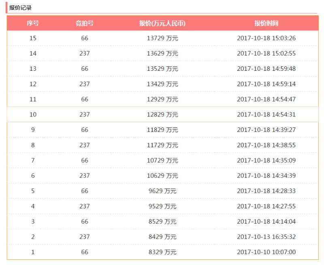Click the starting bid 8329 万元
Image resolution: width=324 pixels, height=265 pixels.
(x=162, y=252)
